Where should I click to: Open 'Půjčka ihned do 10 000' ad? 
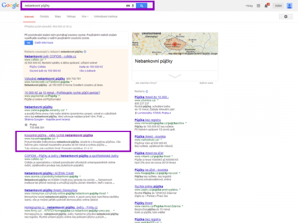(x=151, y=97)
